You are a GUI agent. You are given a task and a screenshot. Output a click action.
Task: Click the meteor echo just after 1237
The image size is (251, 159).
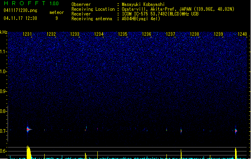[181, 131]
